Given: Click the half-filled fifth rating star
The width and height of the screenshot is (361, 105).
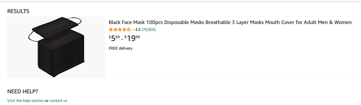Looking at the screenshot, I should pyautogui.click(x=129, y=30).
